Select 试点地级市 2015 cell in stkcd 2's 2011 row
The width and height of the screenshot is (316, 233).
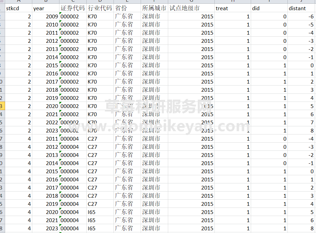191,33
